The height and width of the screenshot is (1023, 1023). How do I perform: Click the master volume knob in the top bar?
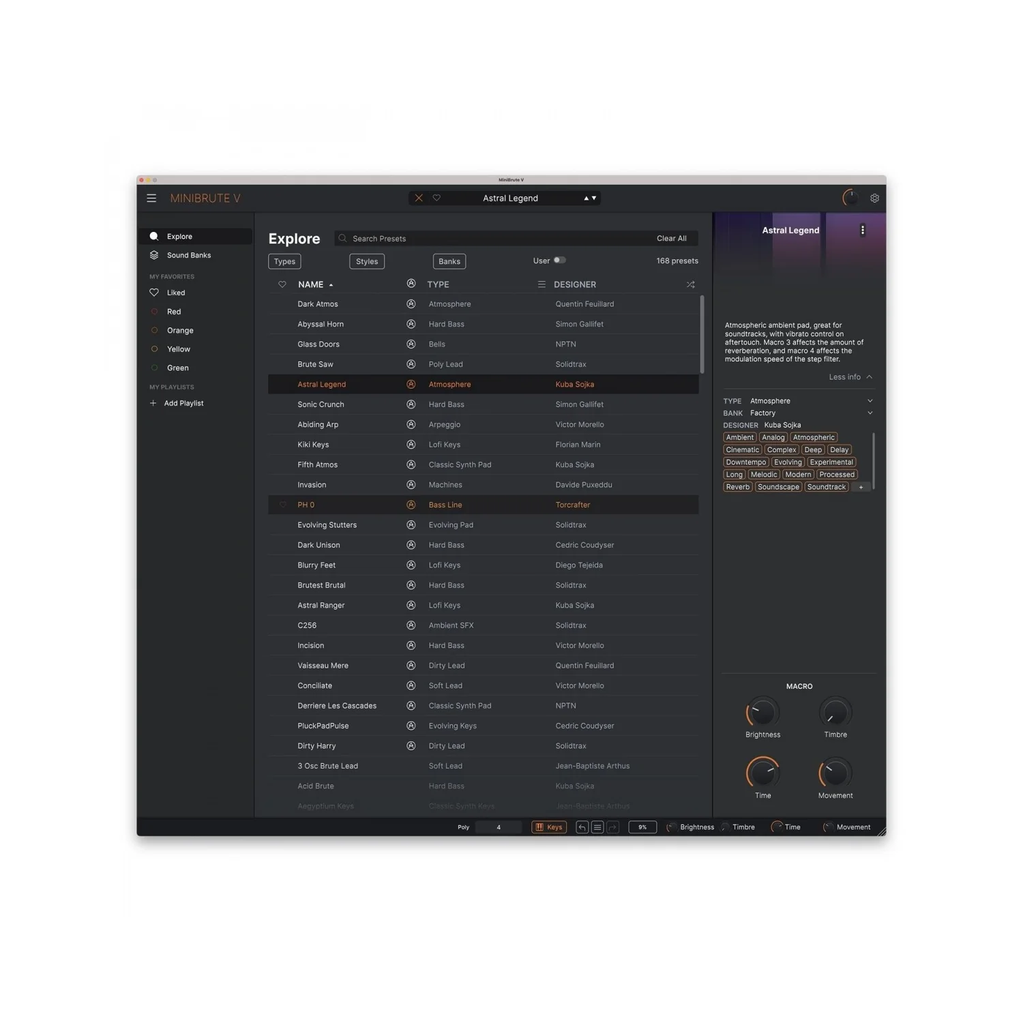[x=850, y=198]
